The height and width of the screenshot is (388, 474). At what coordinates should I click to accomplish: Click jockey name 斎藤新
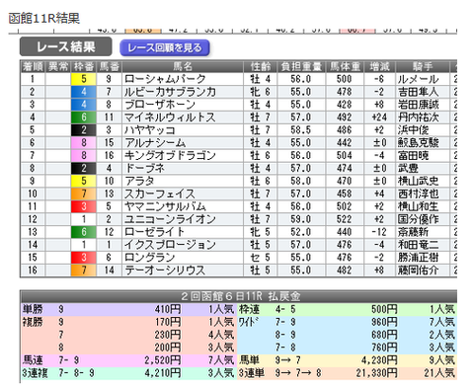coord(413,232)
